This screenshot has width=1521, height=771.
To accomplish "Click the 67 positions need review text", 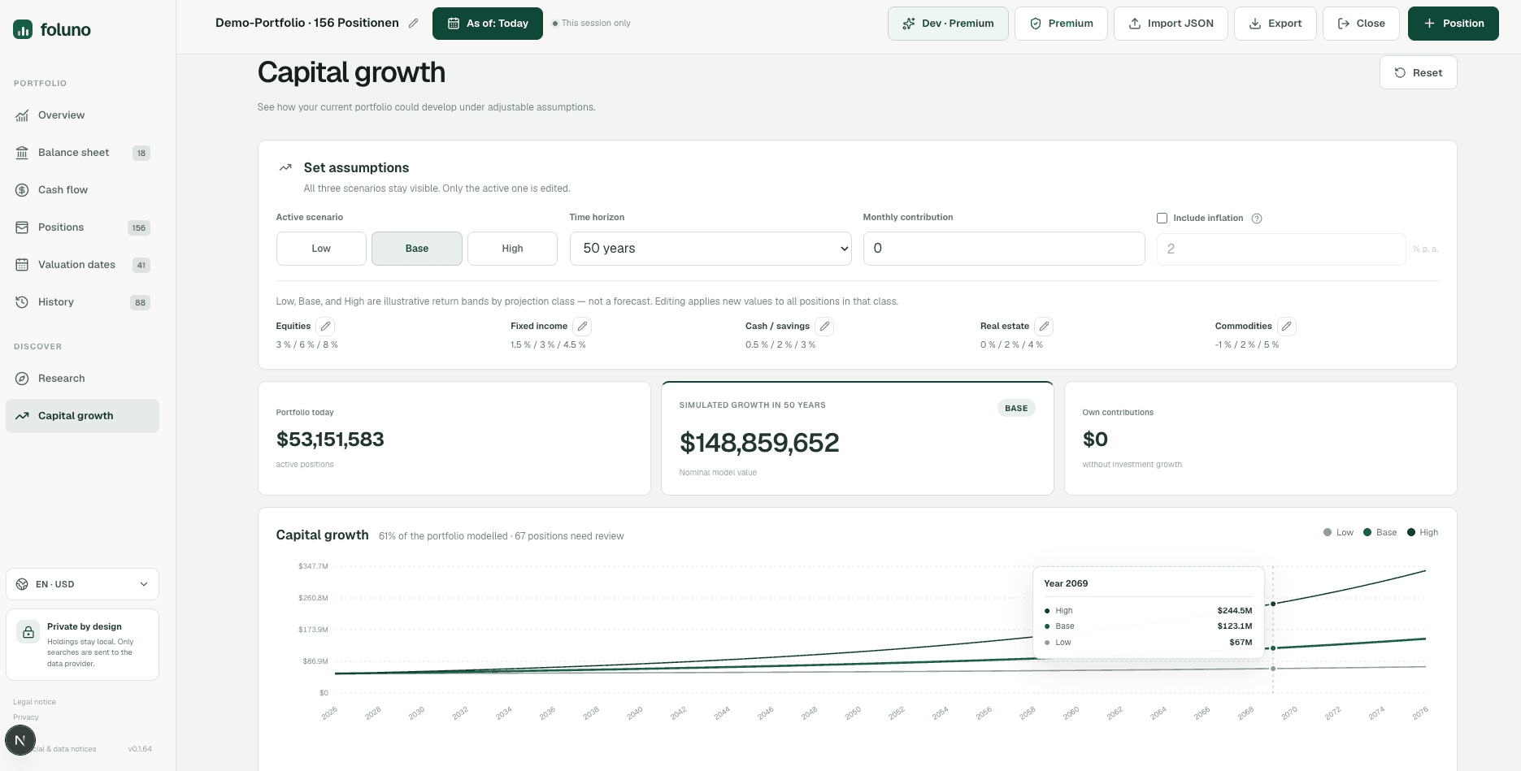I will [569, 536].
